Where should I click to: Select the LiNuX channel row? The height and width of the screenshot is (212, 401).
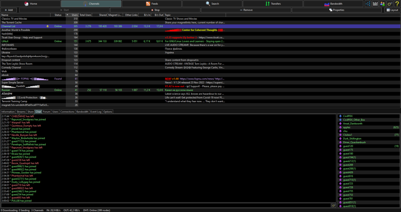(200, 41)
